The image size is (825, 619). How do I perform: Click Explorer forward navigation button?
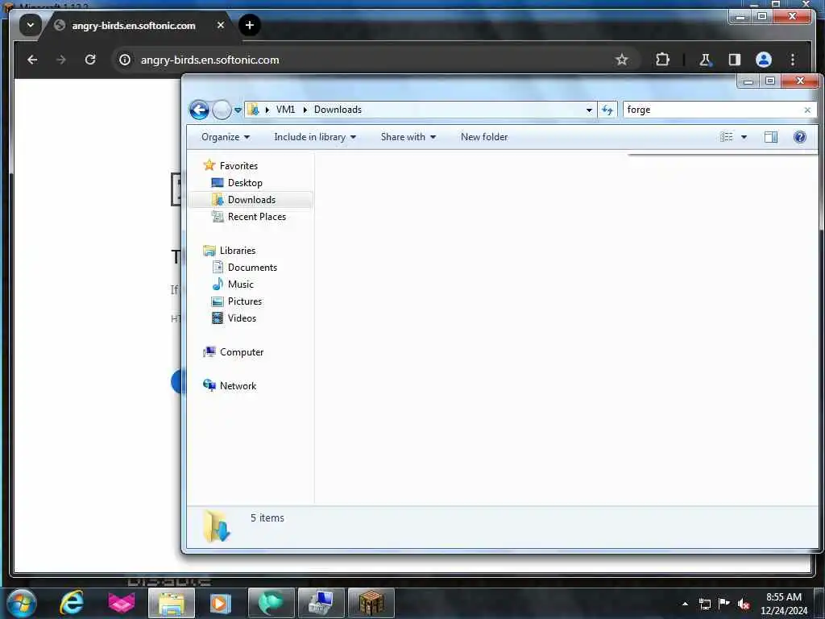[222, 110]
